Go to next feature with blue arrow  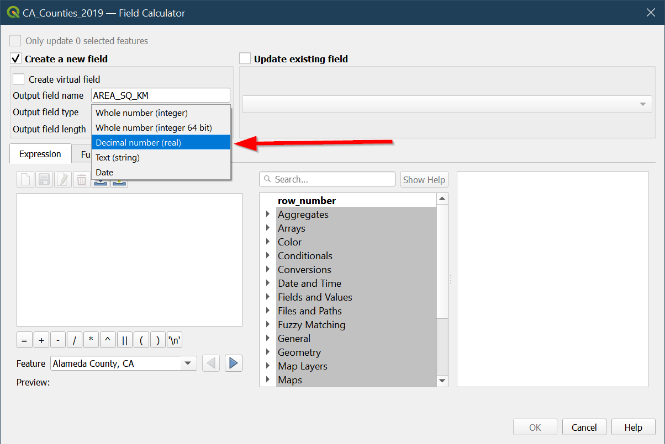click(x=233, y=363)
